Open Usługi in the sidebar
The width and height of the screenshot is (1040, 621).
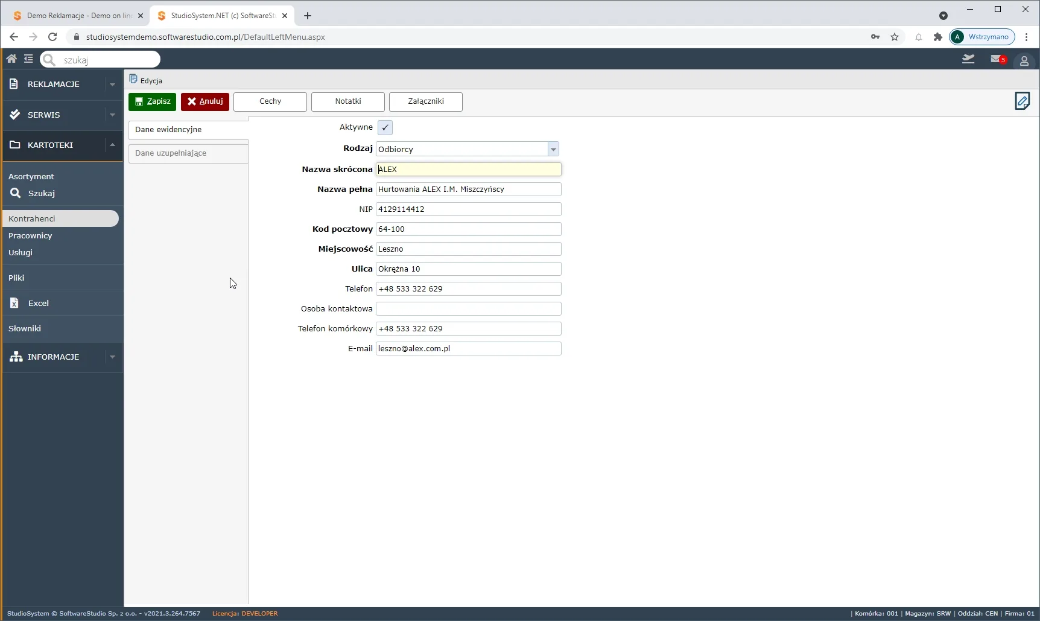pyautogui.click(x=21, y=252)
